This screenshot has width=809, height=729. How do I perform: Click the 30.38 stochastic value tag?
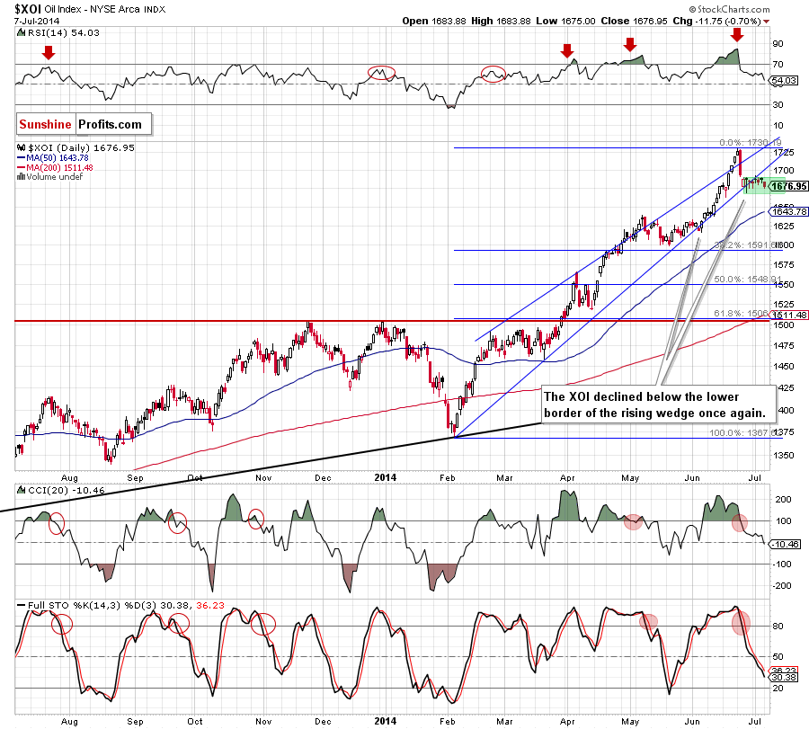(x=784, y=677)
